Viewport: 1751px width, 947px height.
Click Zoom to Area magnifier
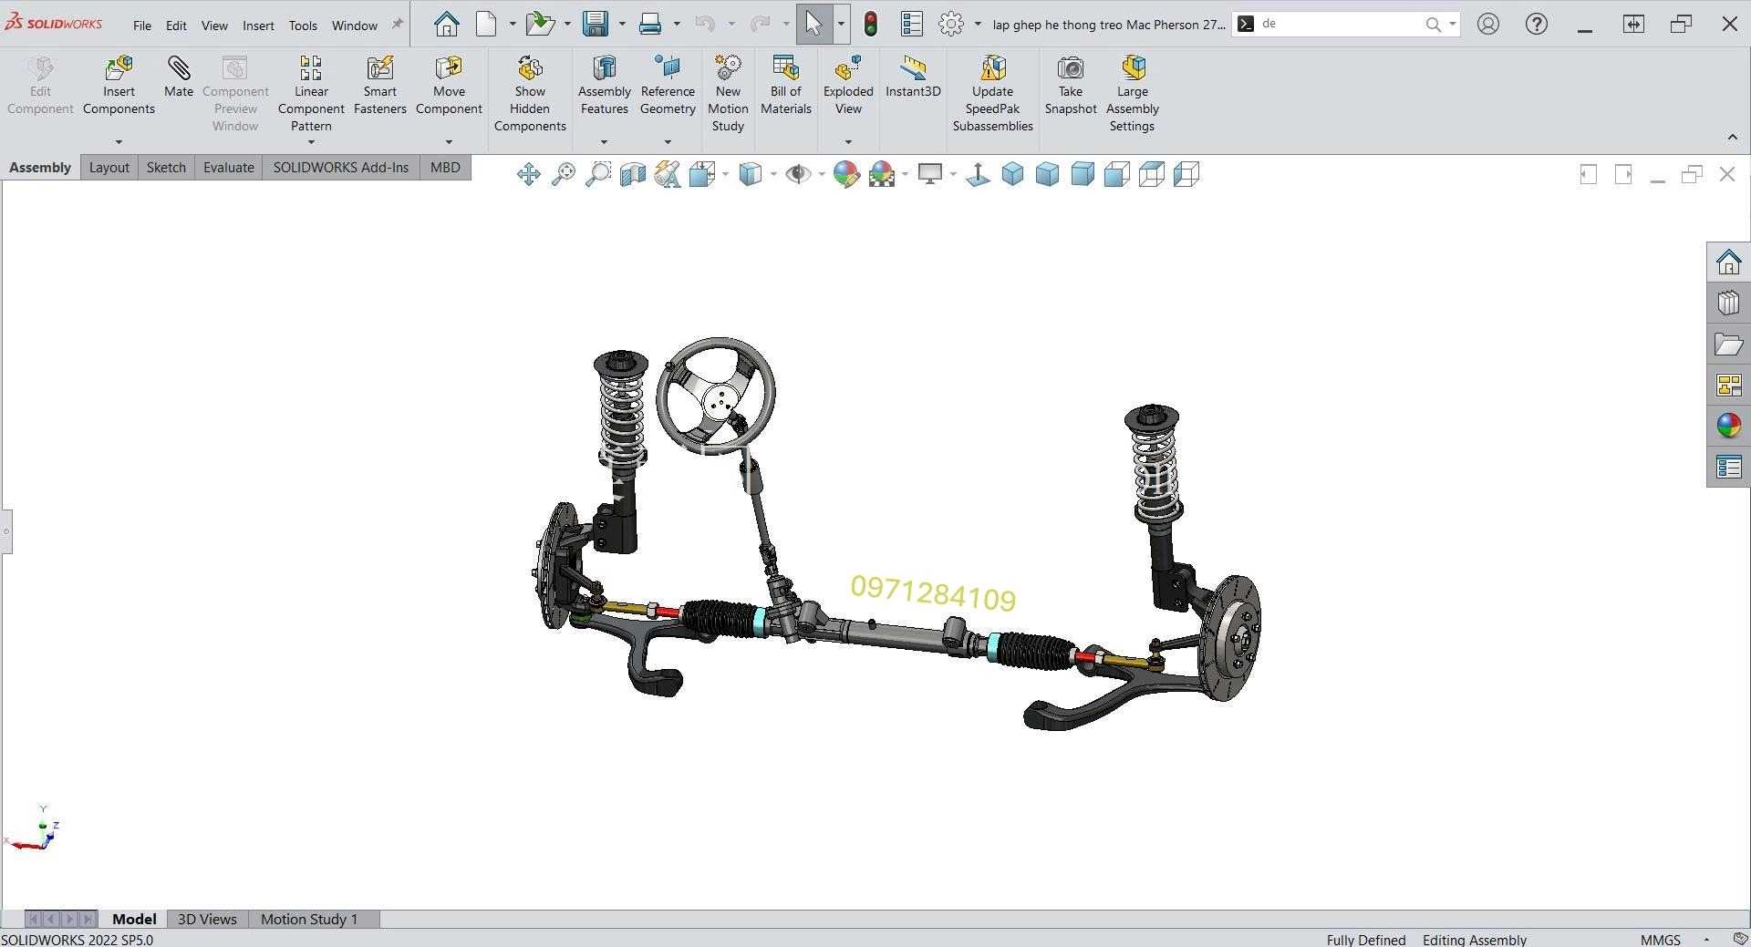598,174
